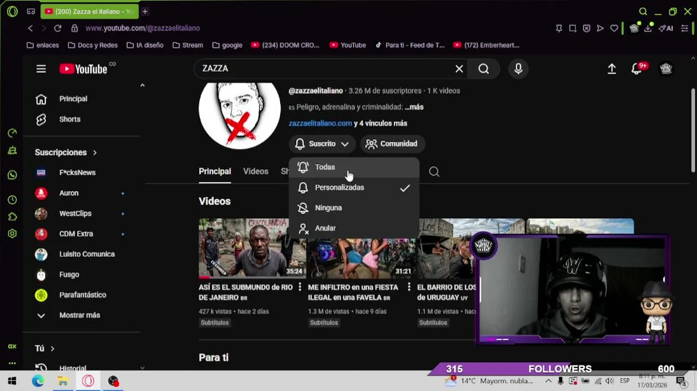Open the YouTube hamburger guide menu
697x391 pixels.
click(x=41, y=69)
